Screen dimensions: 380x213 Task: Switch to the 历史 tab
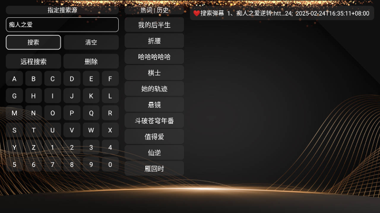pos(163,10)
